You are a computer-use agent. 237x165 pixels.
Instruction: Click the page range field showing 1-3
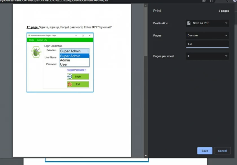(x=207, y=44)
